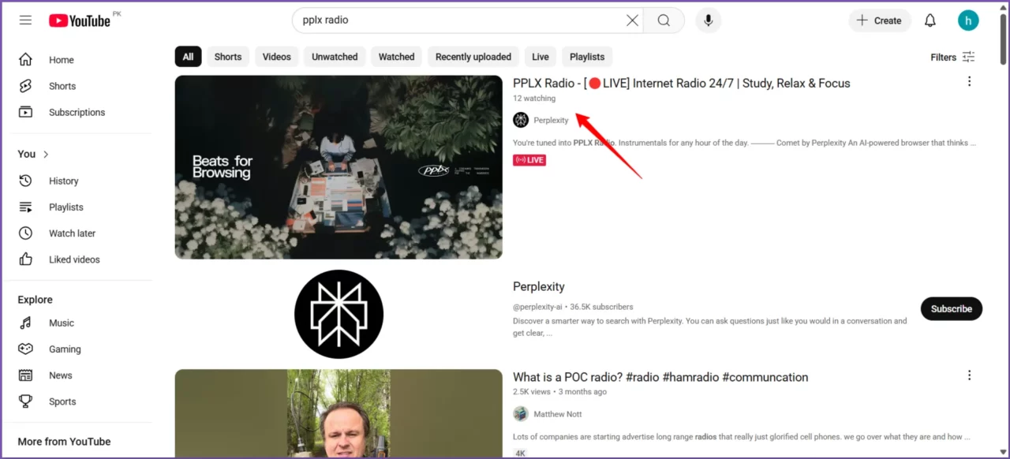Screen dimensions: 1010x459
Task: Select the Music explore item
Action: [62, 323]
